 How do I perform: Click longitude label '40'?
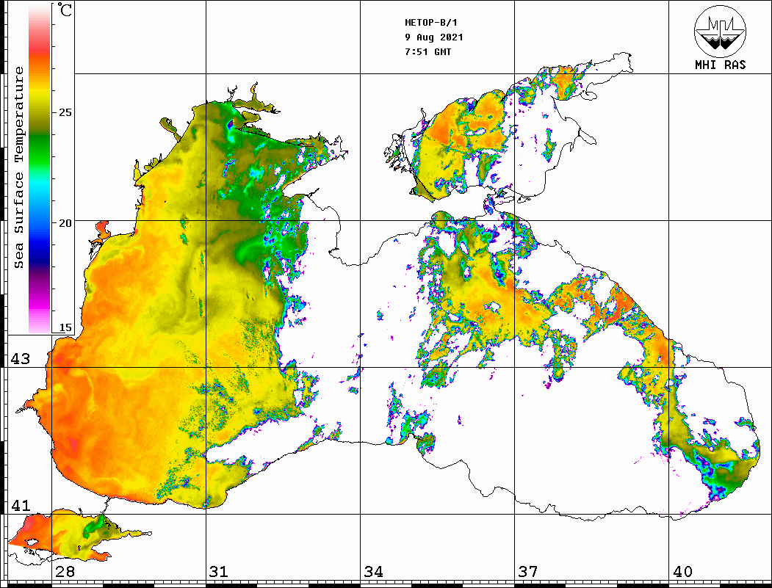coord(682,571)
